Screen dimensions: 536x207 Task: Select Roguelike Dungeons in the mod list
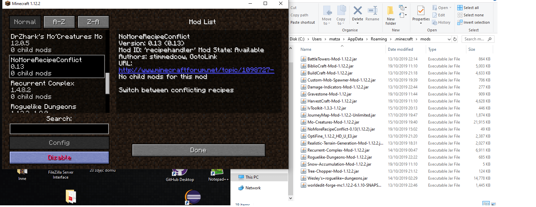(x=57, y=107)
